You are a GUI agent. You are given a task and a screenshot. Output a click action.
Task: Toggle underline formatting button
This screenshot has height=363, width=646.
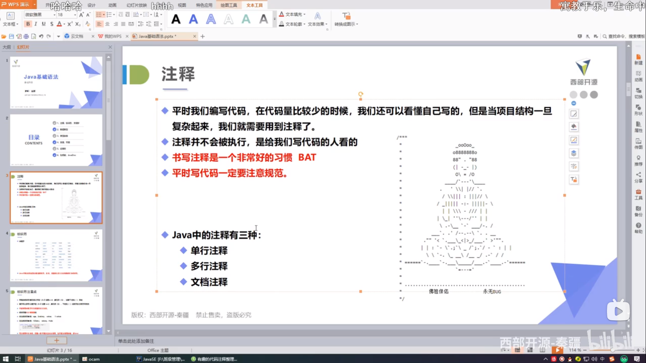pyautogui.click(x=43, y=24)
